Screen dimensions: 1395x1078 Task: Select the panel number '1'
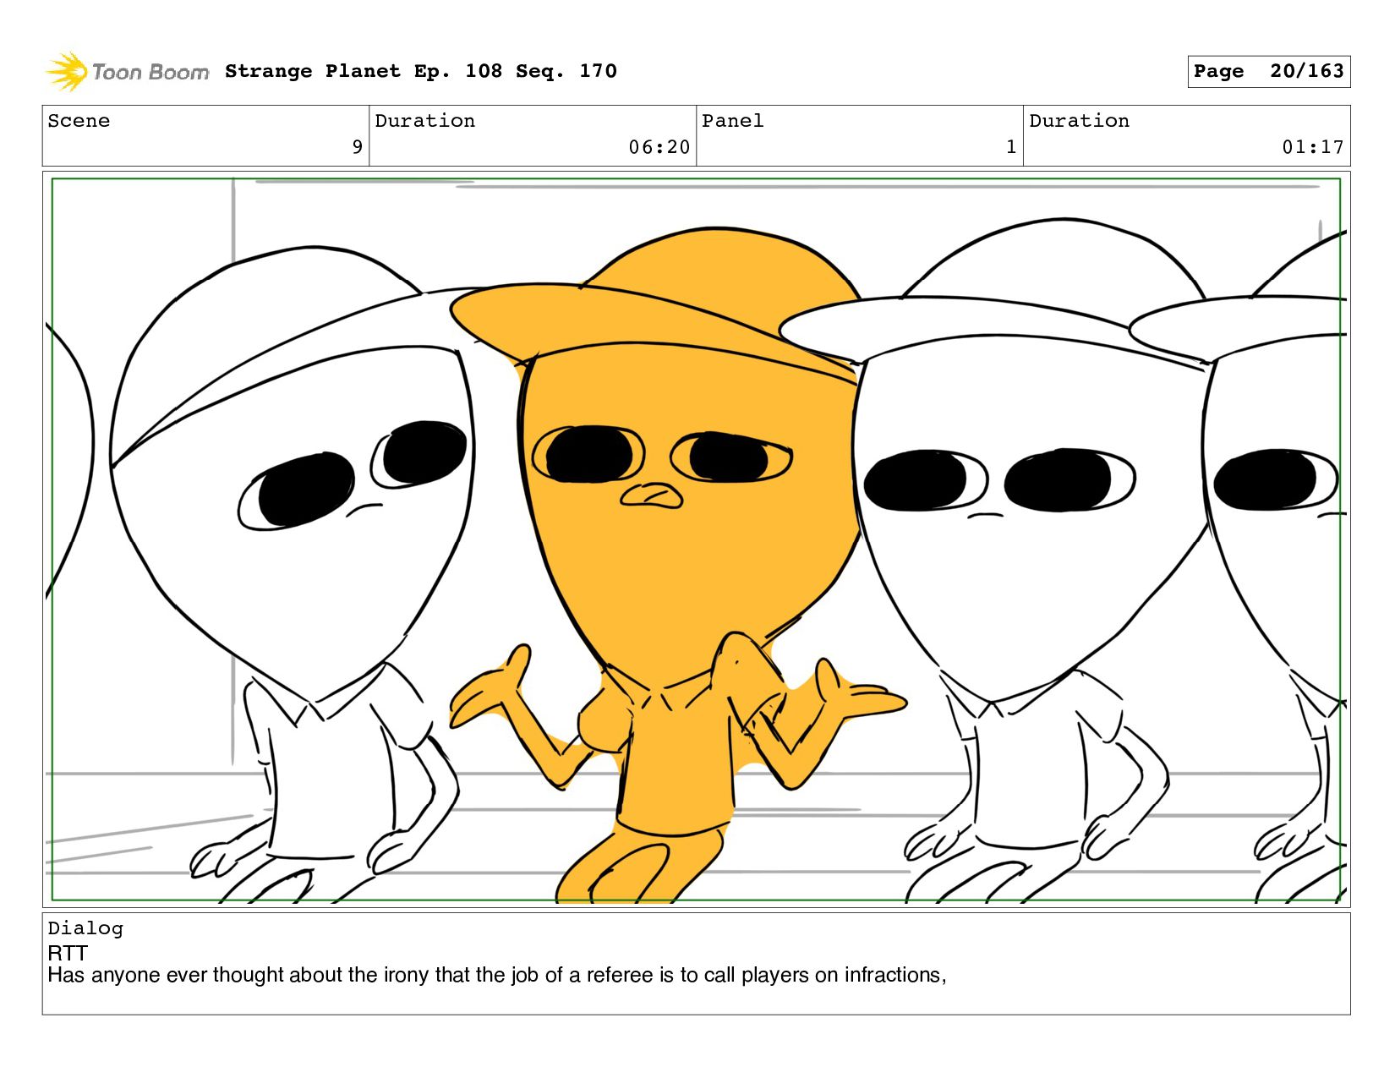coord(1011,147)
